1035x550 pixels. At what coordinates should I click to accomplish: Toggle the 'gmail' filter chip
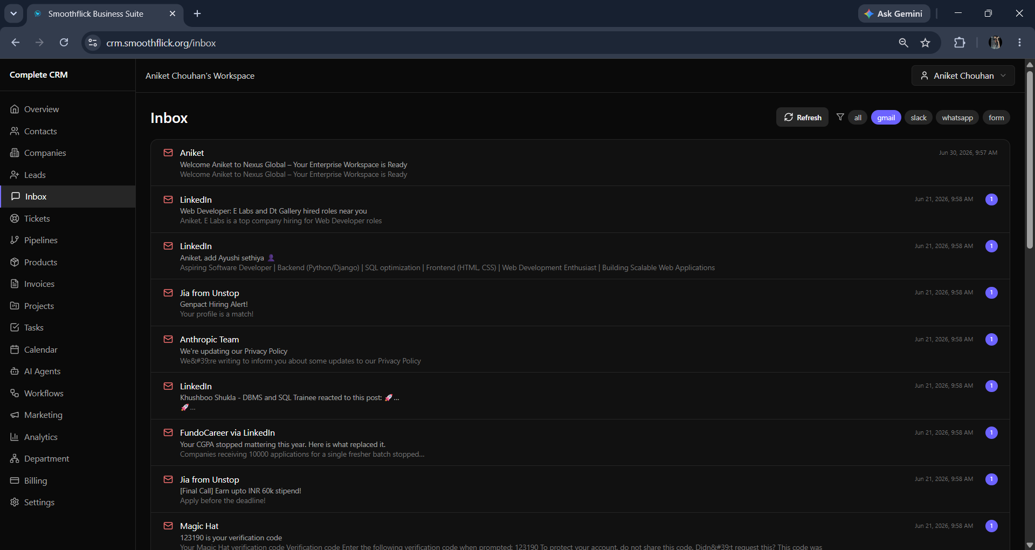coord(886,118)
